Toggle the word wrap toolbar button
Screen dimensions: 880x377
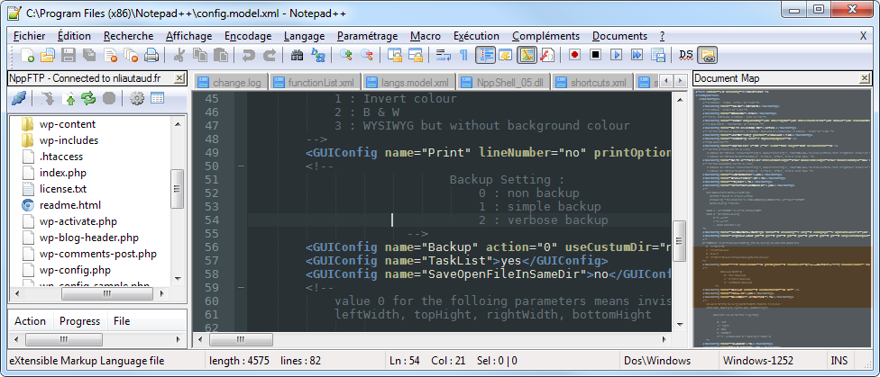[x=443, y=56]
